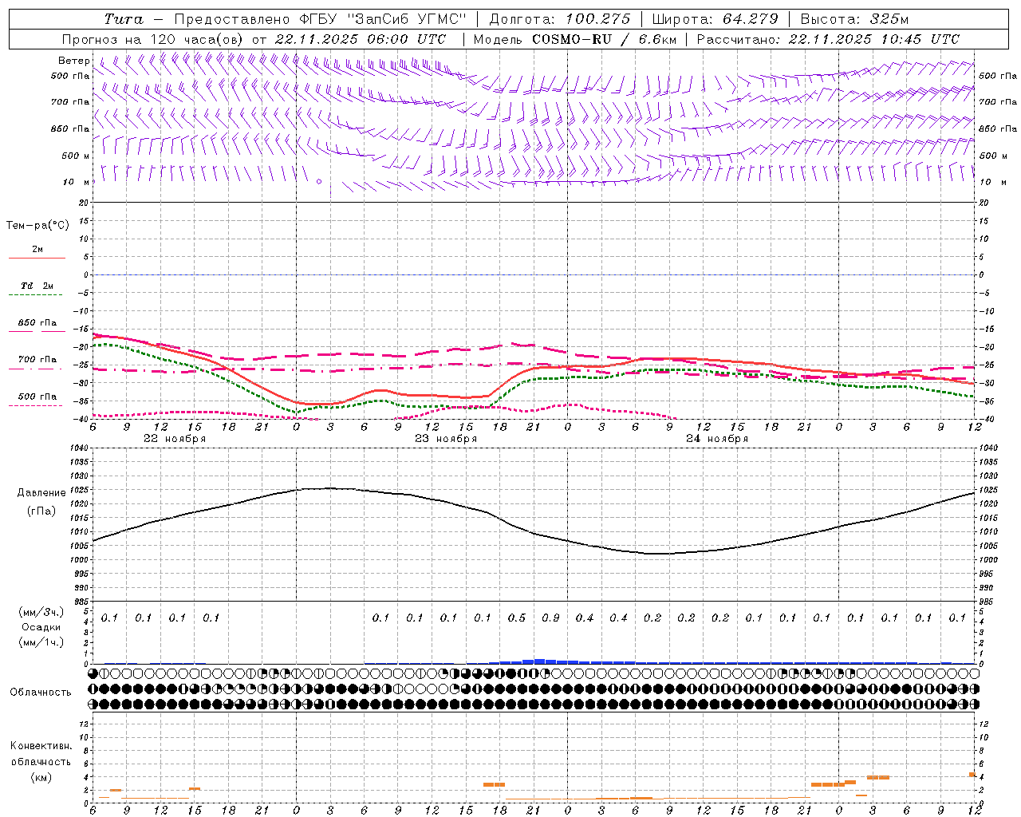Click the "24 ноября" date label
1021x817 pixels.
[717, 439]
